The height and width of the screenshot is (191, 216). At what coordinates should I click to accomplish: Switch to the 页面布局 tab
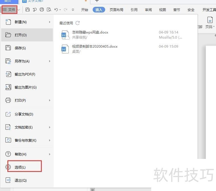(117, 10)
